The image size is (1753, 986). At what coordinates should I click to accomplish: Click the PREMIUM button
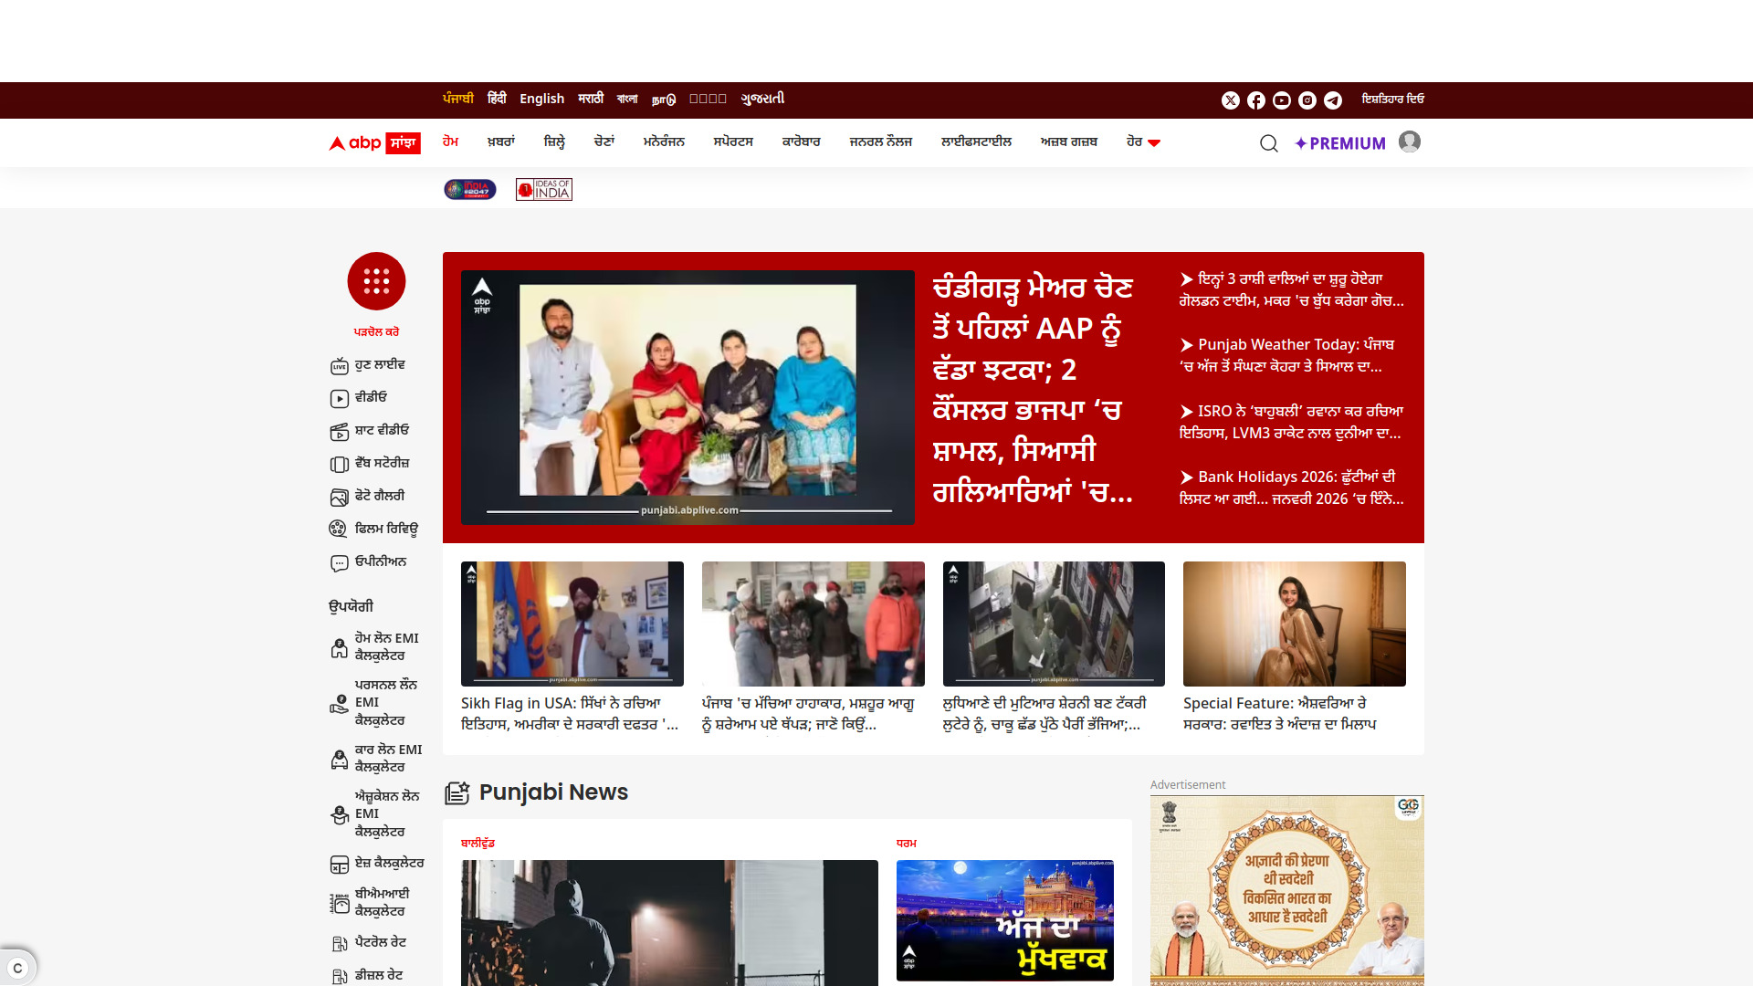[x=1340, y=143]
